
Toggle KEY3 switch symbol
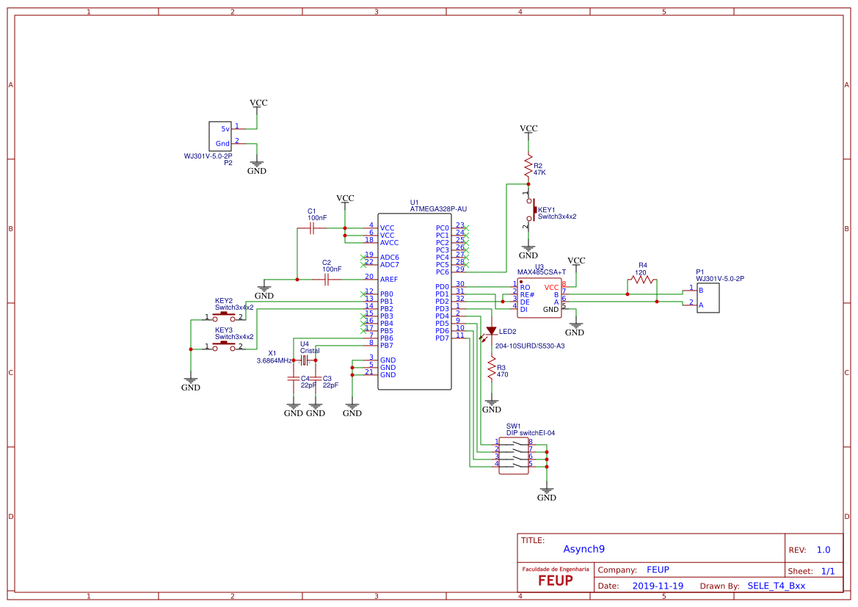[225, 345]
